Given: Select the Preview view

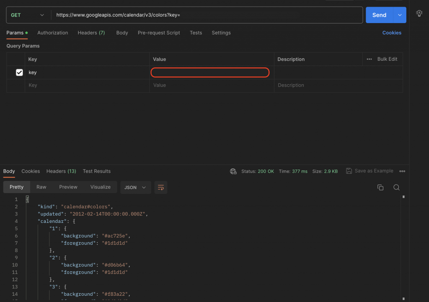Looking at the screenshot, I should (68, 187).
